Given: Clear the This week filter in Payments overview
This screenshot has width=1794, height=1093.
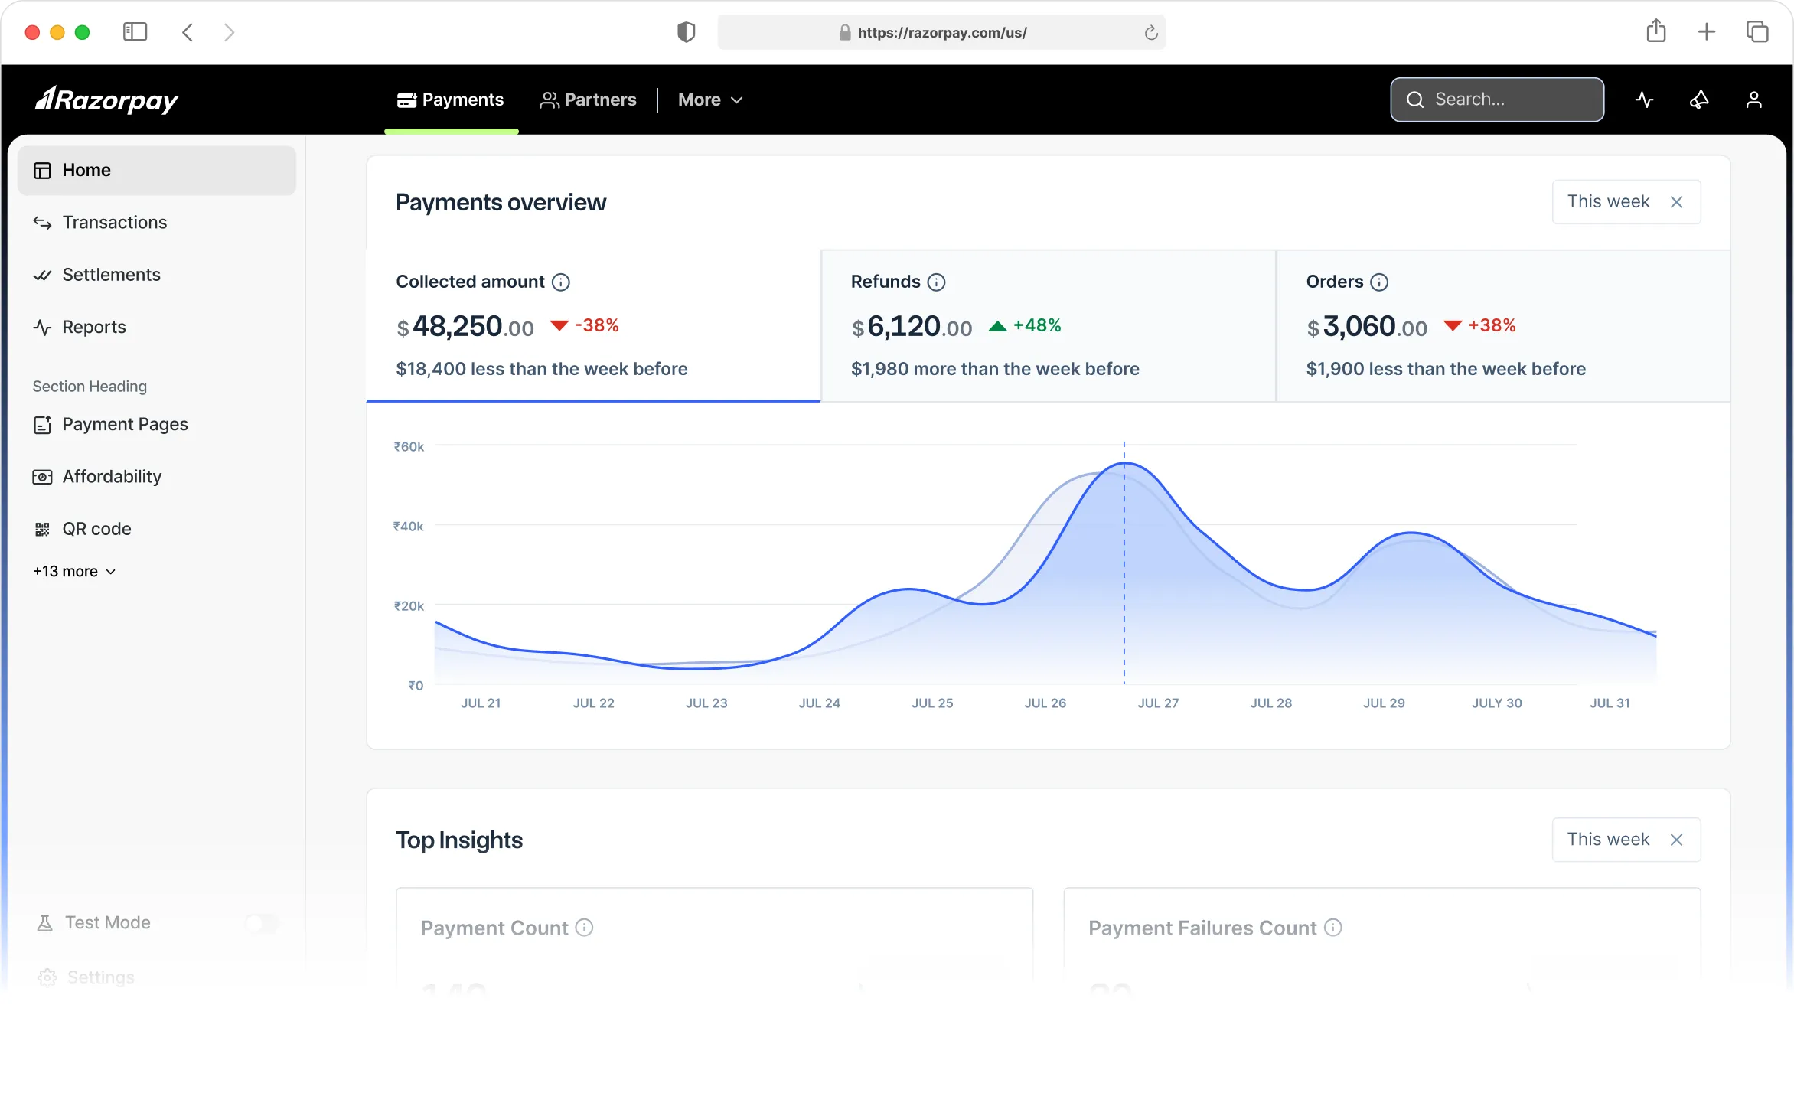Looking at the screenshot, I should coord(1676,202).
